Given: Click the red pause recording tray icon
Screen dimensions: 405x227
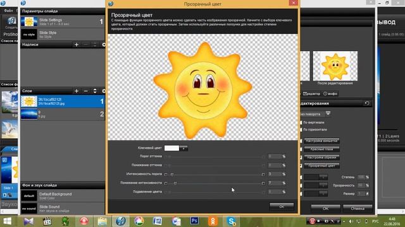Looking at the screenshot, I should (x=312, y=221).
